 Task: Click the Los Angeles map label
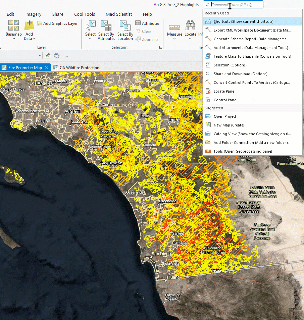(x=41, y=83)
